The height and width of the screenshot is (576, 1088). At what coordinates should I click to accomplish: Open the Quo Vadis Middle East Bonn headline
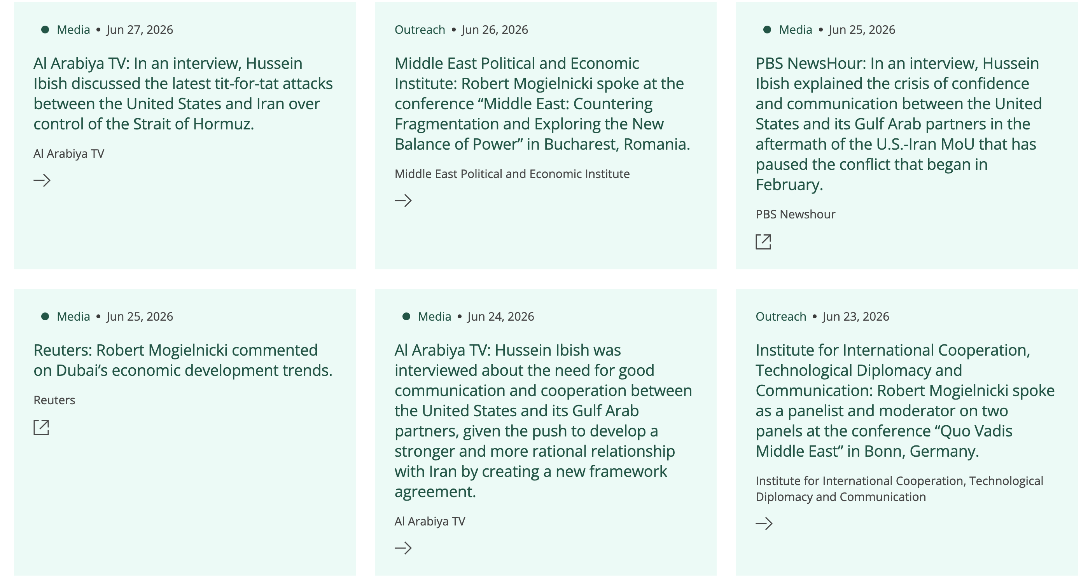pos(905,401)
